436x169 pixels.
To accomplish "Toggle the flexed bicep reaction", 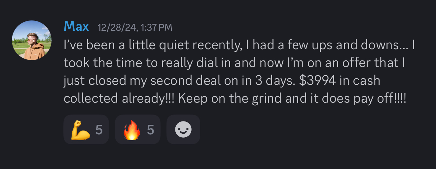I will pos(86,130).
